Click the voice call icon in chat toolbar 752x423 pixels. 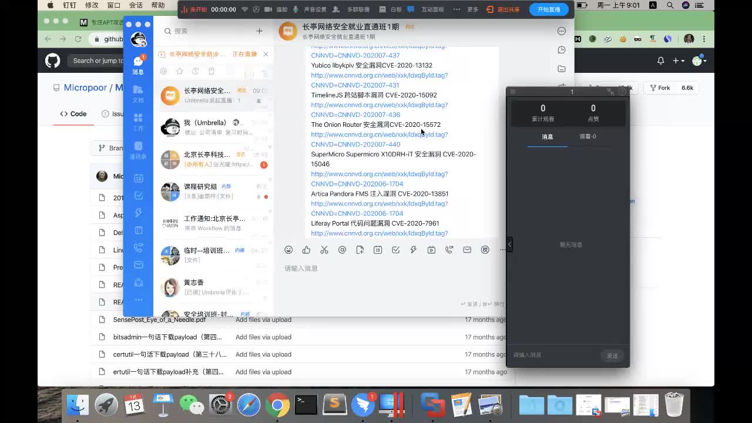click(449, 250)
